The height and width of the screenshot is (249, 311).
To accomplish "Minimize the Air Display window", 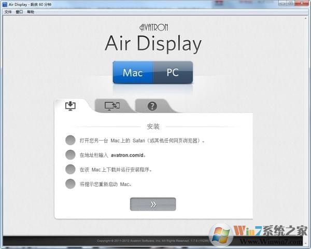I will 283,3.
